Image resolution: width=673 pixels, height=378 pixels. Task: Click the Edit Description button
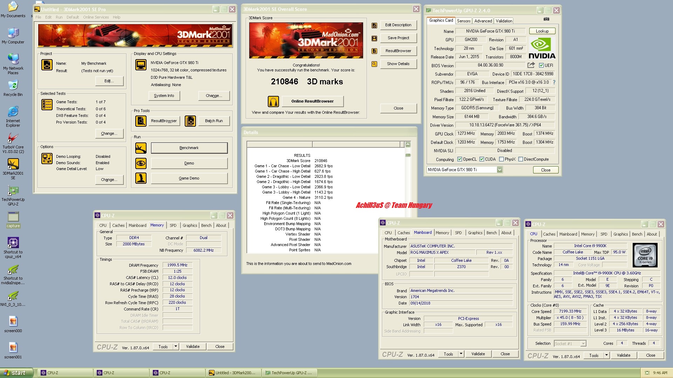pos(398,25)
